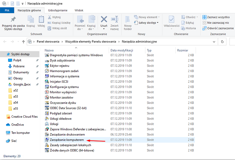This screenshot has height=160, width=235.
Task: Click the Wytnij scissors icon
Action: point(50,17)
